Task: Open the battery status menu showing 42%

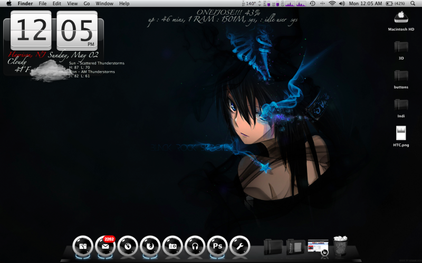Action: click(x=395, y=4)
